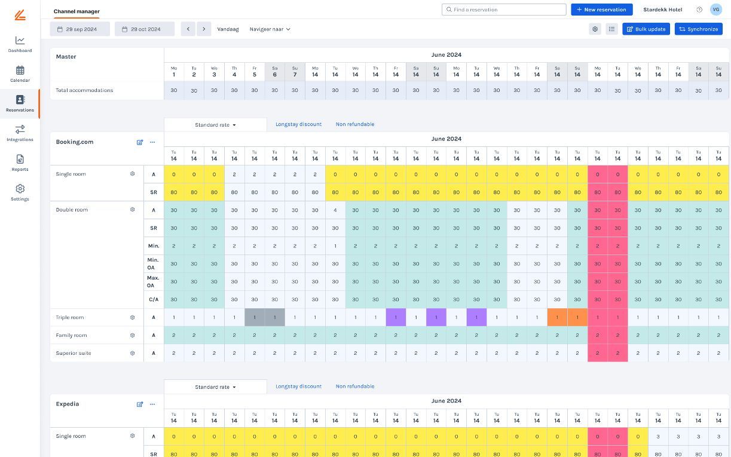This screenshot has height=457, width=731.
Task: Select Non refundable tab above Expedia
Action: tap(355, 387)
